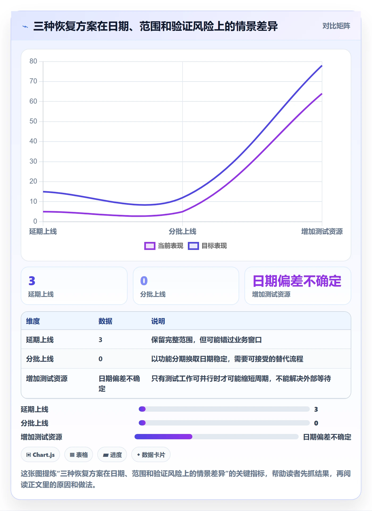
Task: Click the icon inside Chart.js chip
Action: (x=29, y=455)
